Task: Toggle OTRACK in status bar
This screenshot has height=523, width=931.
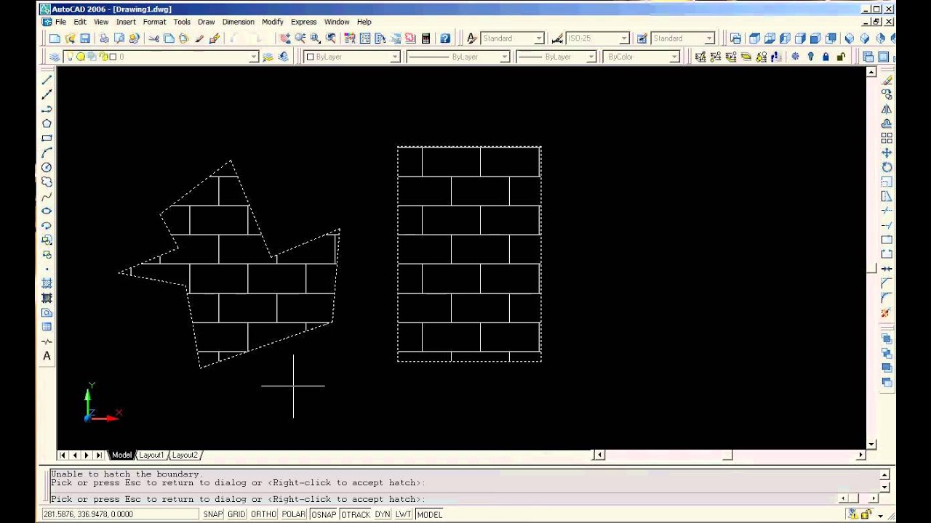Action: pos(356,514)
